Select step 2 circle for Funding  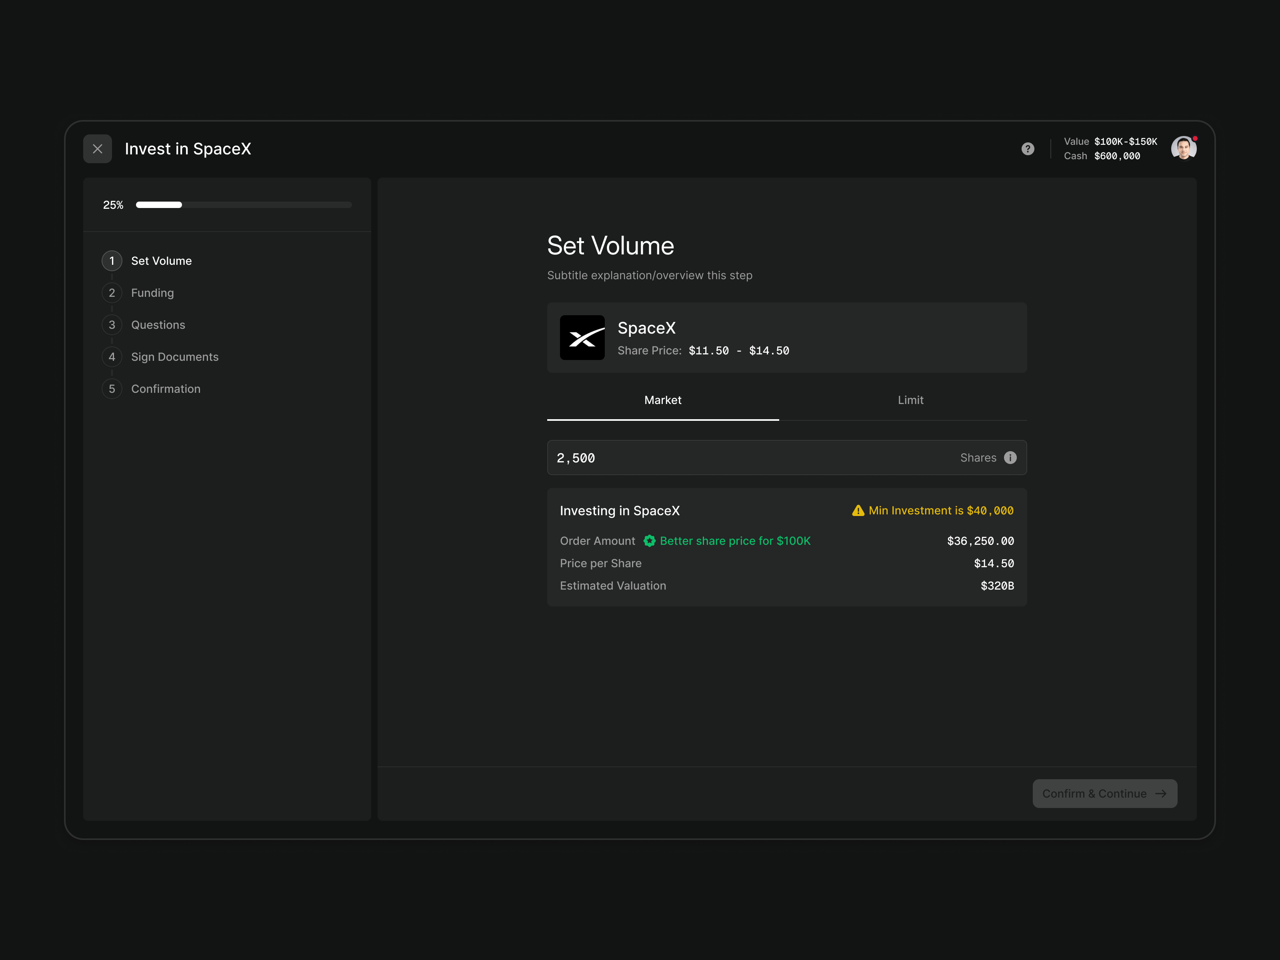[x=112, y=293]
